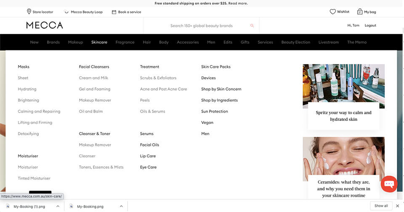The width and height of the screenshot is (404, 212).
Task: Open the Livestream menu
Action: pos(329,42)
